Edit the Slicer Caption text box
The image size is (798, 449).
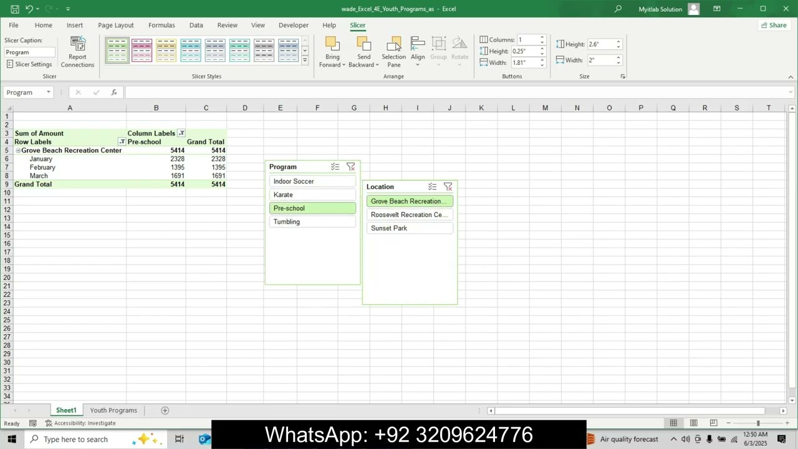29,52
